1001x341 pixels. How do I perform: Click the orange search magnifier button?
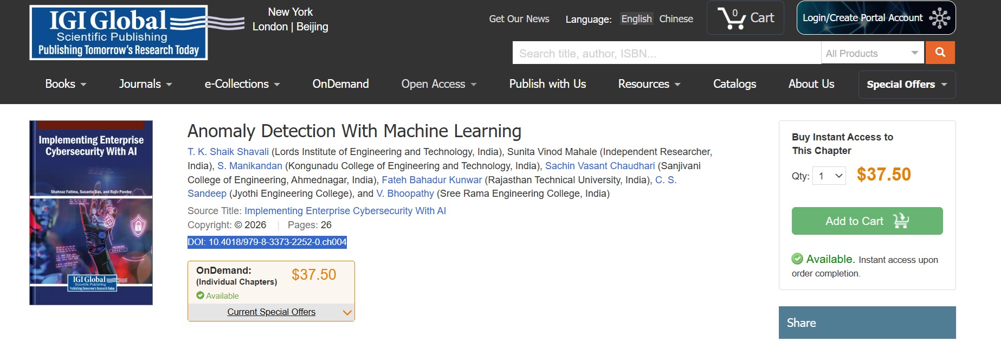pyautogui.click(x=940, y=53)
